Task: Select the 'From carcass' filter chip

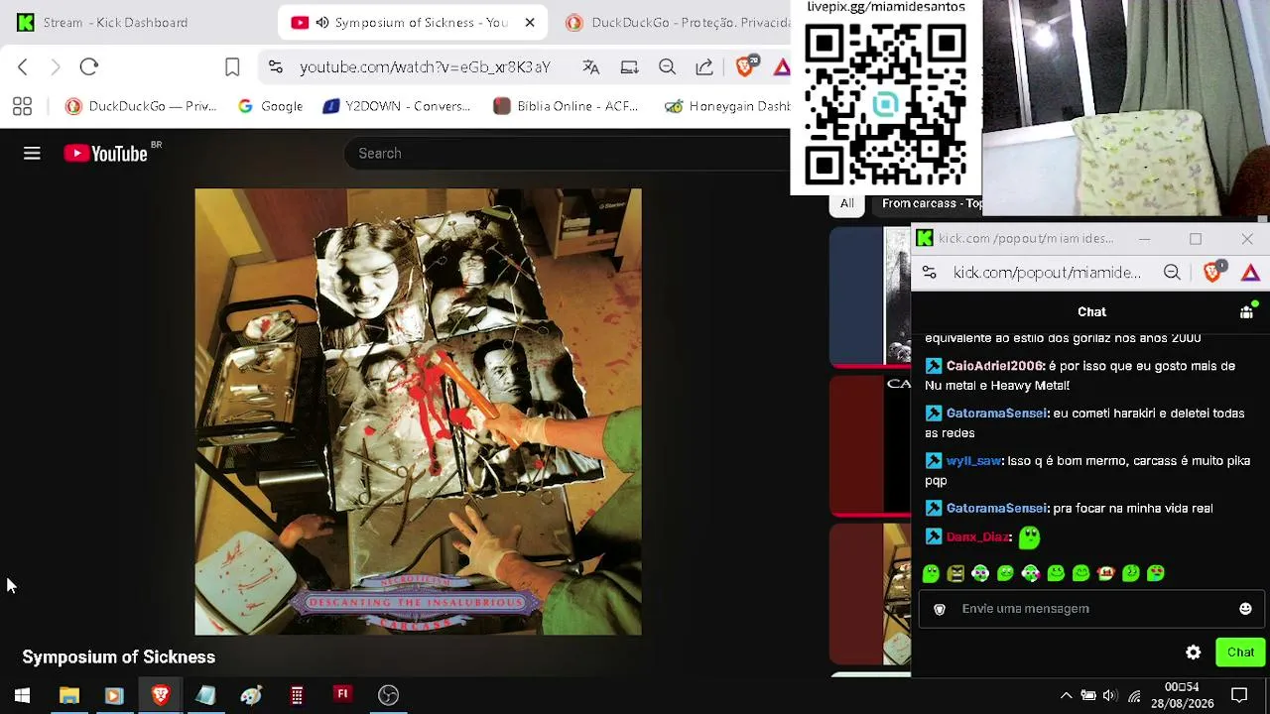Action: pyautogui.click(x=929, y=203)
